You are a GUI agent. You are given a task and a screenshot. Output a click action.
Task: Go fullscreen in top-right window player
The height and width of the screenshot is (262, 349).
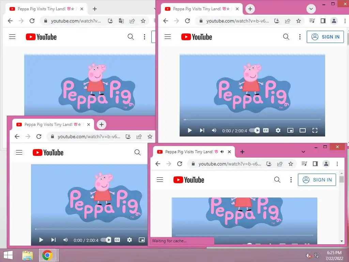click(315, 130)
